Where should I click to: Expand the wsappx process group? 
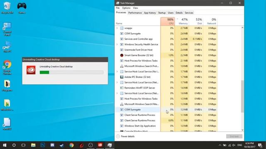117,28
